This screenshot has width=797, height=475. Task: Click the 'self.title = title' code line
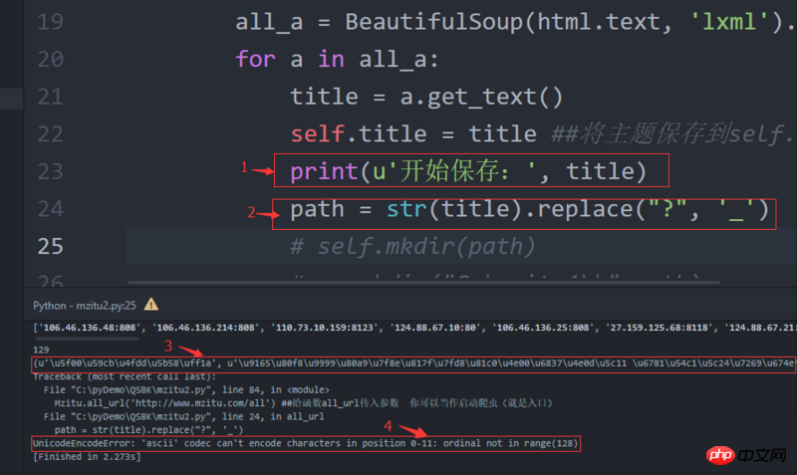(540, 134)
